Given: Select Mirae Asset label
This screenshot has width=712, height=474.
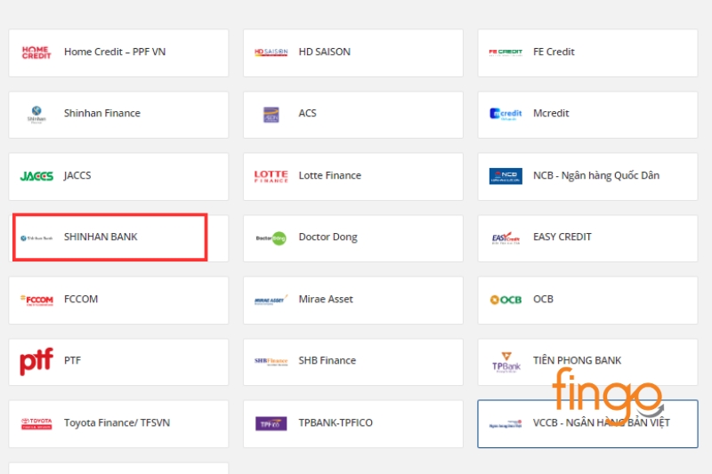Looking at the screenshot, I should tap(326, 300).
